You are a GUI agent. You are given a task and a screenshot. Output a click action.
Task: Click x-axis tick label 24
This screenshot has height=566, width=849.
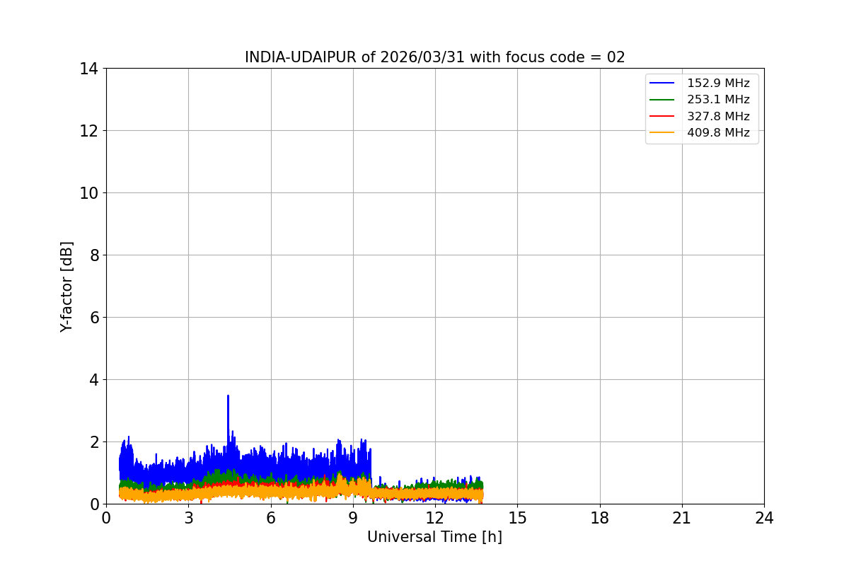(764, 518)
